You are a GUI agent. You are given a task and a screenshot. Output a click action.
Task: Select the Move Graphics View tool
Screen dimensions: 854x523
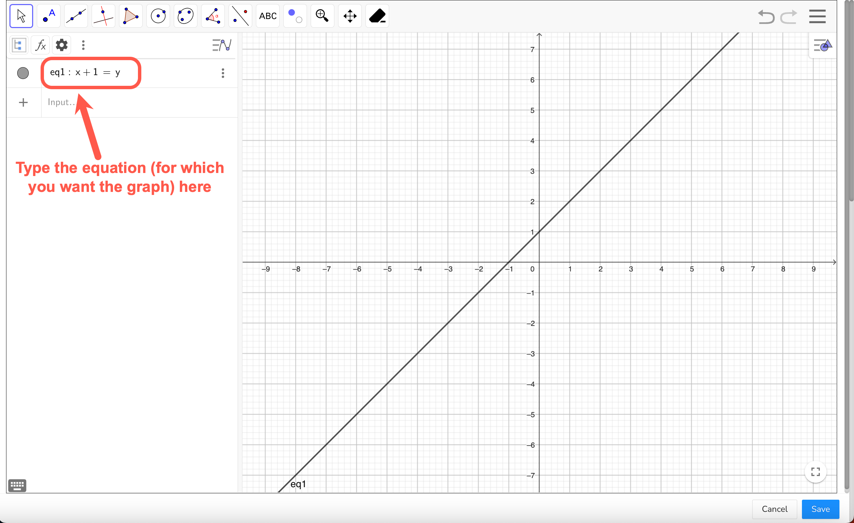point(350,16)
